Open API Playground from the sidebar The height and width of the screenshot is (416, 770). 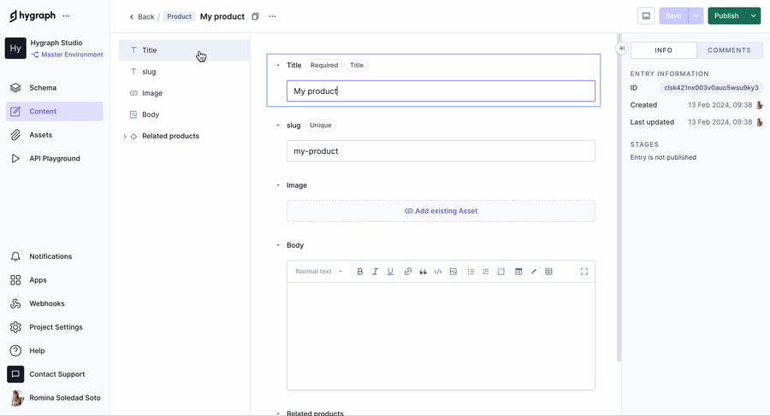point(55,159)
